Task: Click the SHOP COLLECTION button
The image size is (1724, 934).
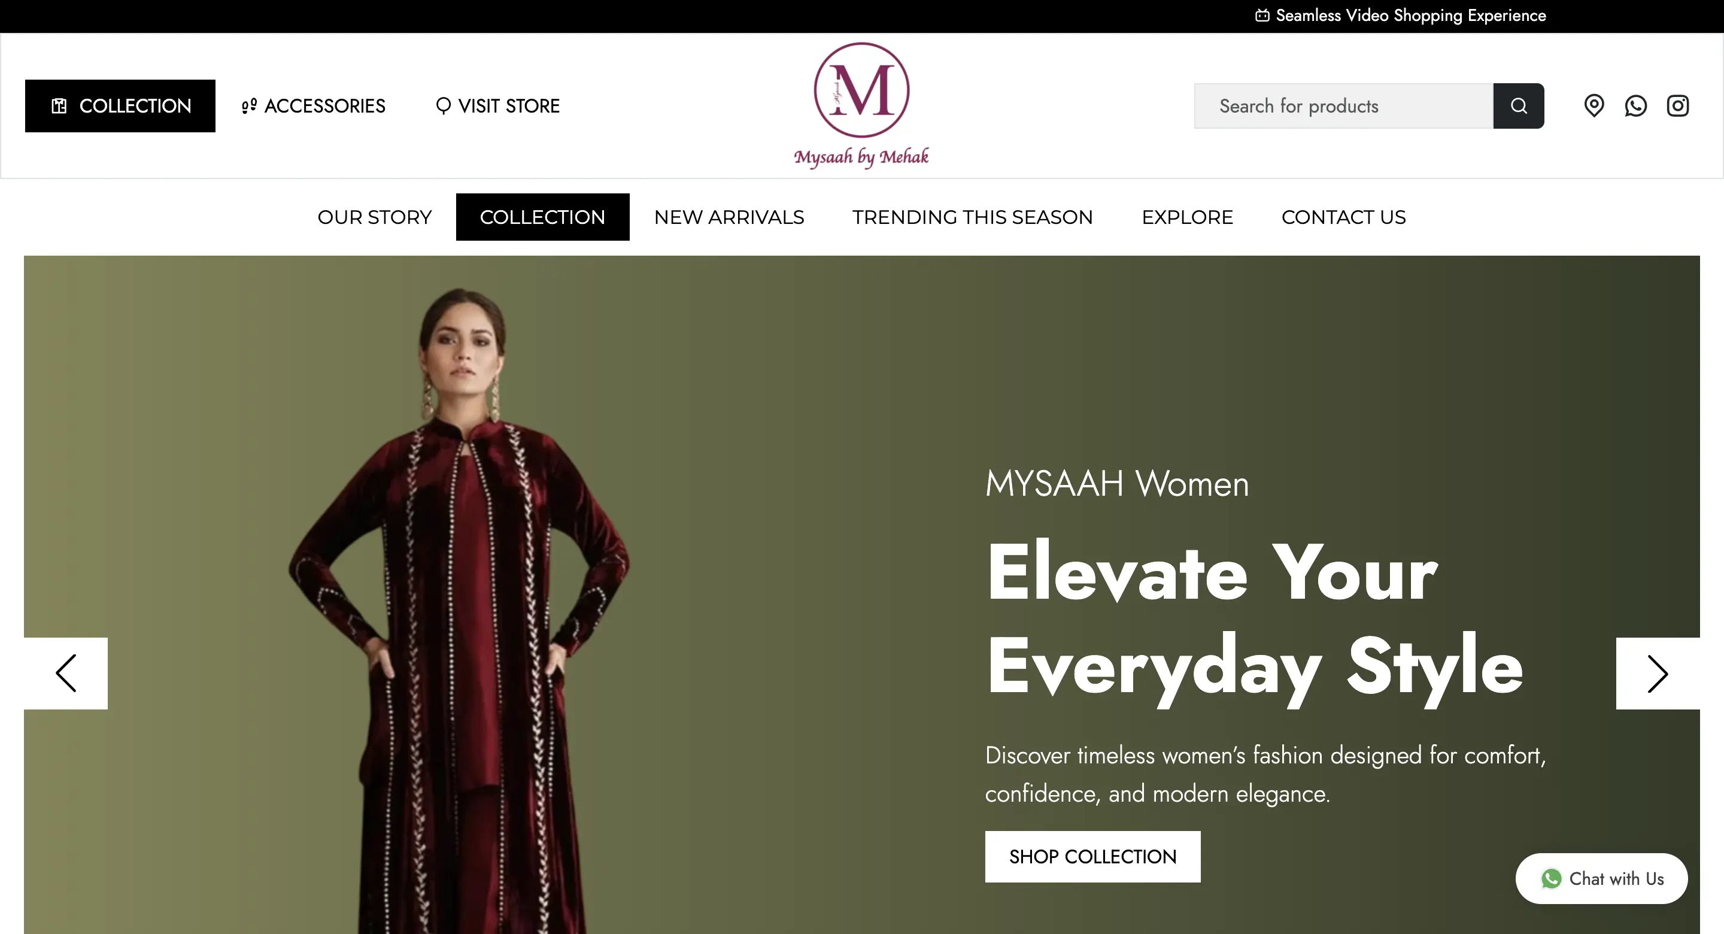Action: coord(1092,856)
